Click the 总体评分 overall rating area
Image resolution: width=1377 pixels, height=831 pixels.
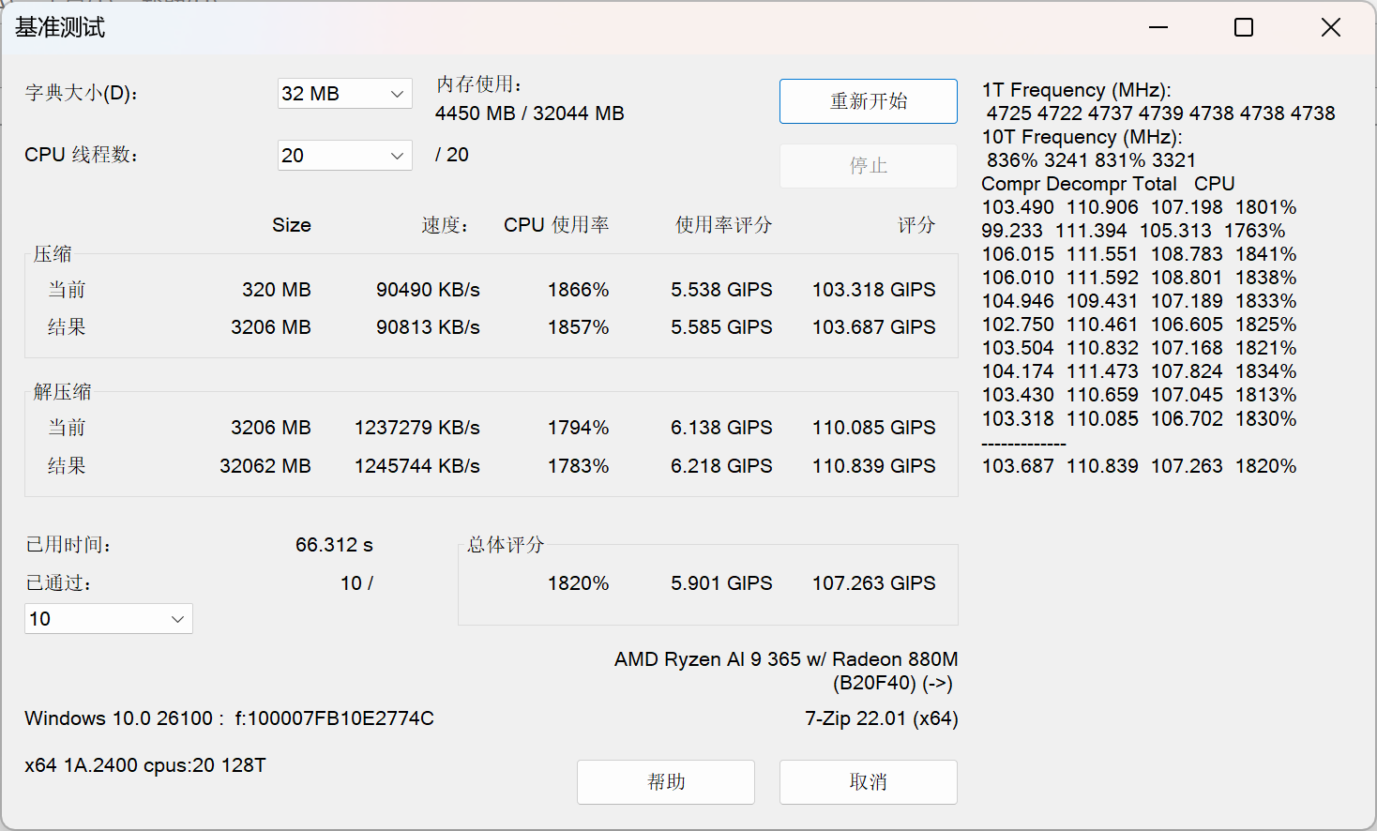point(707,582)
